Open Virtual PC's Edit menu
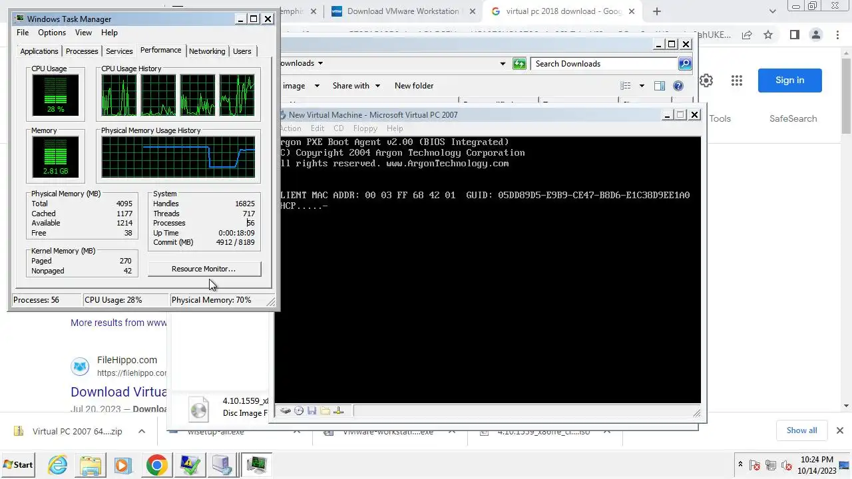The image size is (852, 479). 318,128
